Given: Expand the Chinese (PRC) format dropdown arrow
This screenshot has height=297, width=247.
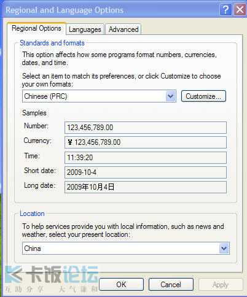Looking at the screenshot, I should click(x=171, y=96).
